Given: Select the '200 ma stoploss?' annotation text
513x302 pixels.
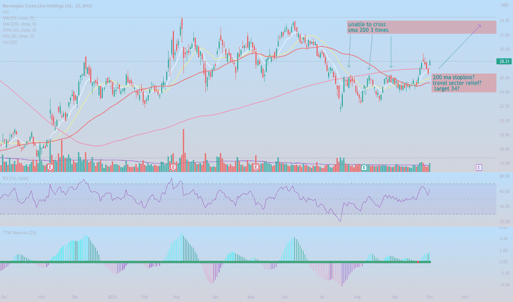Looking at the screenshot, I should click(x=454, y=77).
